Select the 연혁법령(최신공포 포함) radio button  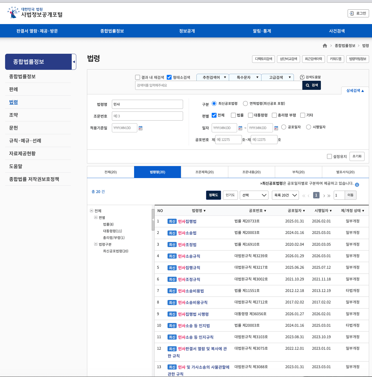[245, 103]
